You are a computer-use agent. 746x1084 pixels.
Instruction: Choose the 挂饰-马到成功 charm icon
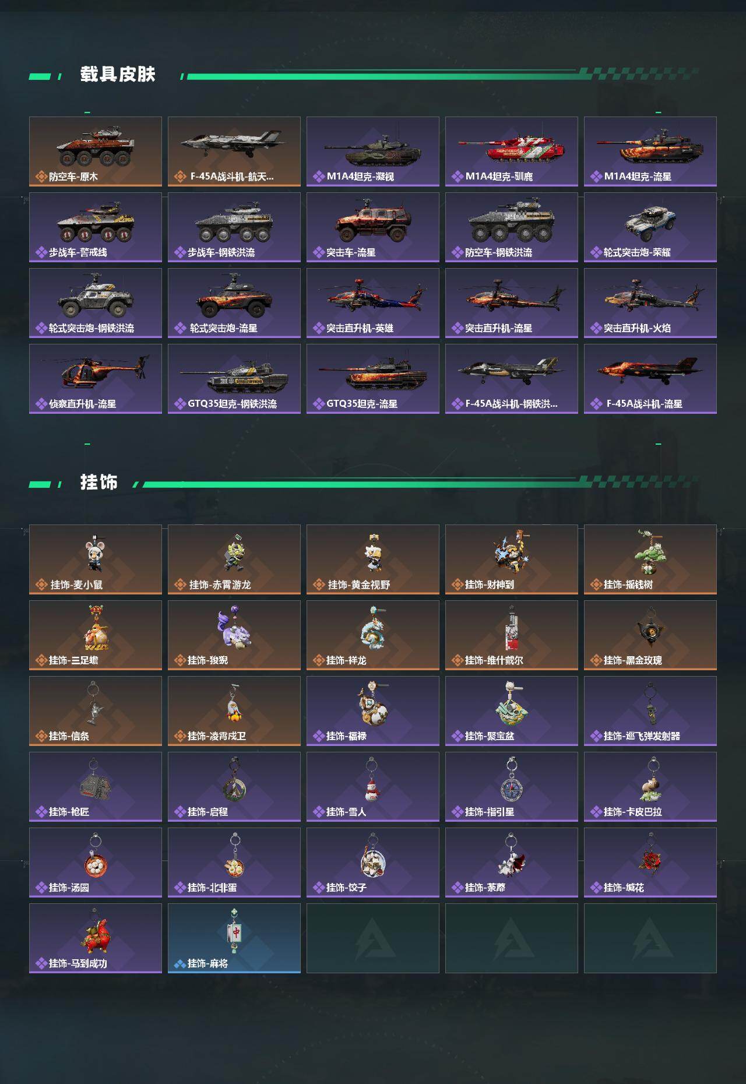point(96,931)
